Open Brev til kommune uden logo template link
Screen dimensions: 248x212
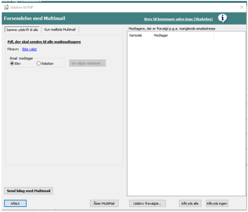[x=179, y=19]
